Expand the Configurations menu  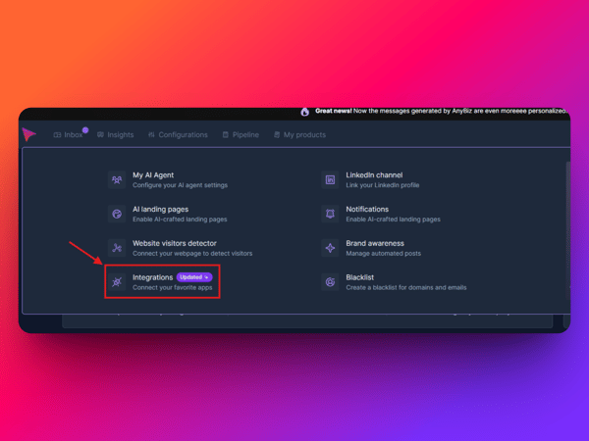click(178, 135)
